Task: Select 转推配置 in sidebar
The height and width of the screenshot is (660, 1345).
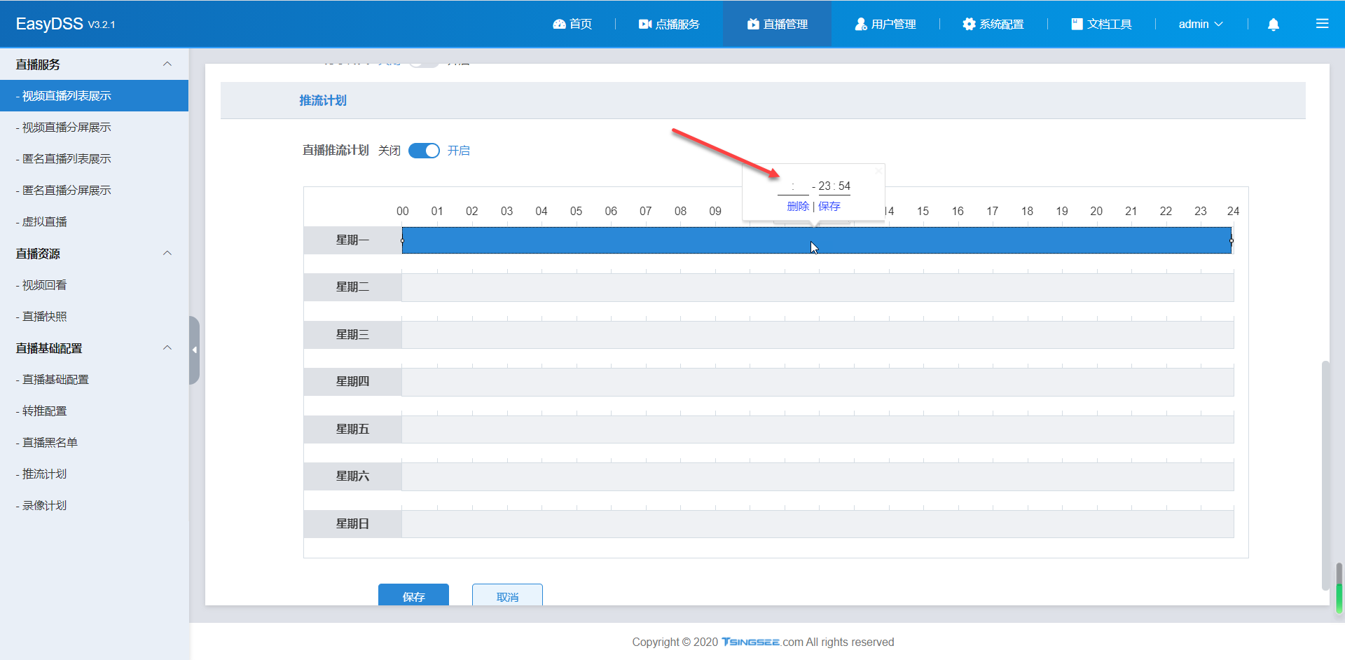Action: tap(94, 411)
